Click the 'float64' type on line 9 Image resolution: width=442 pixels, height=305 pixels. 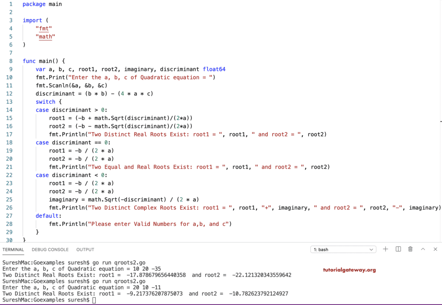214,69
